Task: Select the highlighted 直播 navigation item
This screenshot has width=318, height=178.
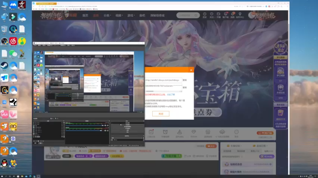Action: 96,15
